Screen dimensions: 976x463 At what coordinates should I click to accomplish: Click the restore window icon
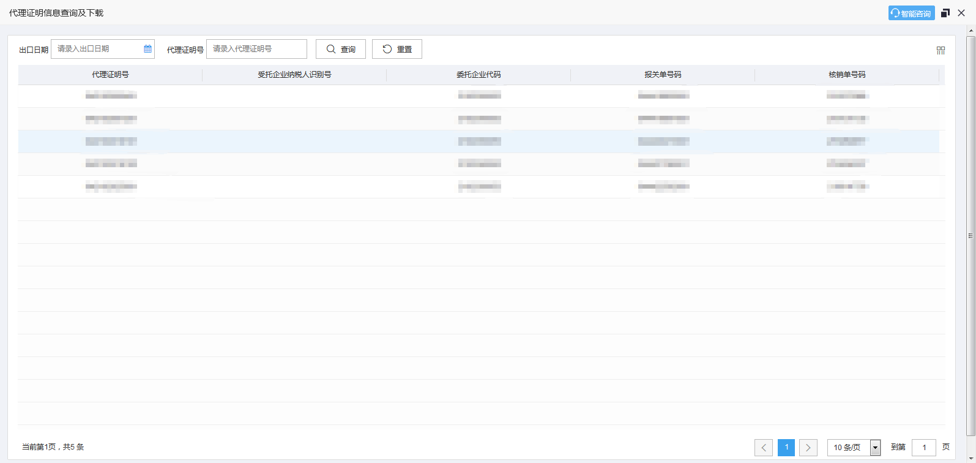pos(945,13)
